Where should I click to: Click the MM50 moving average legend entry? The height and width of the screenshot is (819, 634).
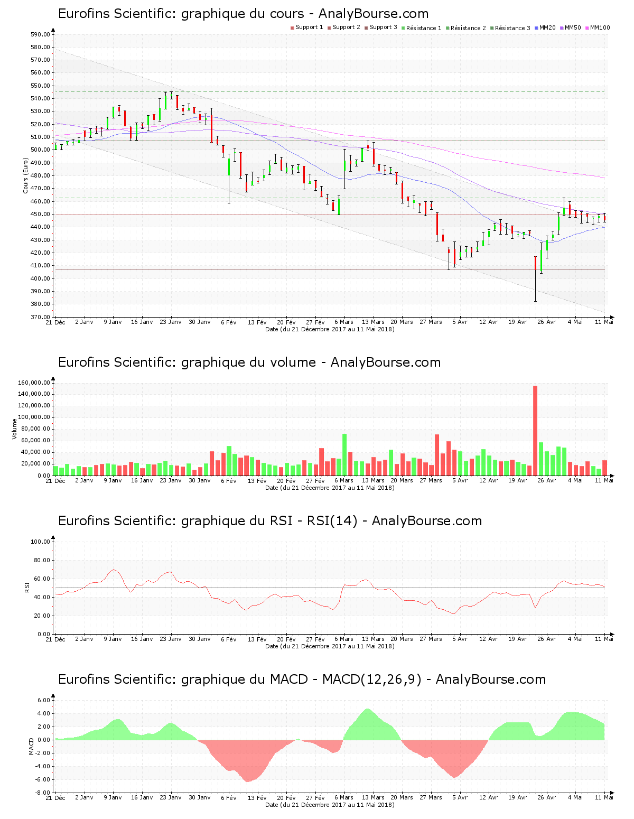click(x=571, y=27)
